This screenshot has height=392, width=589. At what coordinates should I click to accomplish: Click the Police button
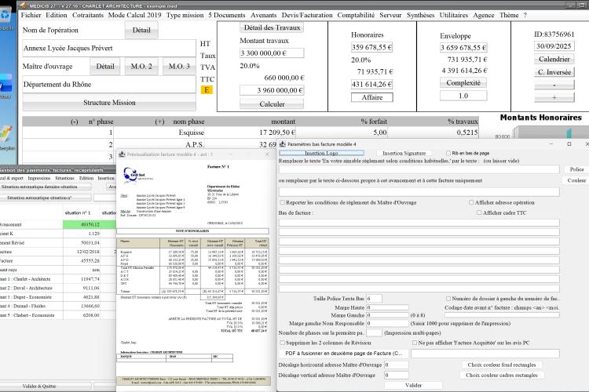pyautogui.click(x=576, y=169)
